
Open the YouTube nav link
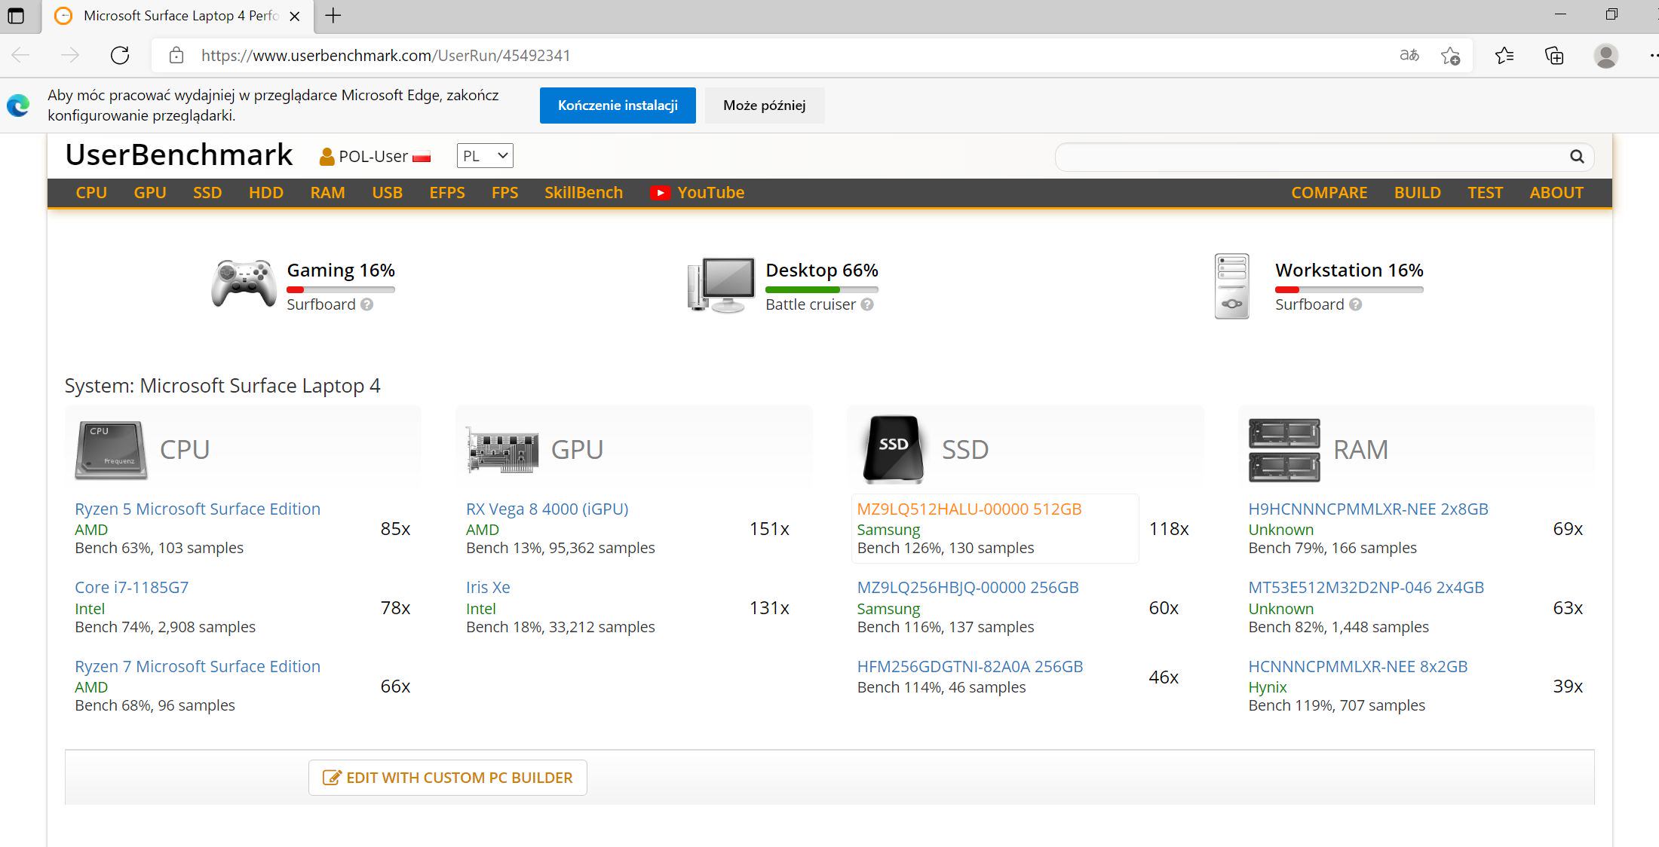tap(698, 193)
